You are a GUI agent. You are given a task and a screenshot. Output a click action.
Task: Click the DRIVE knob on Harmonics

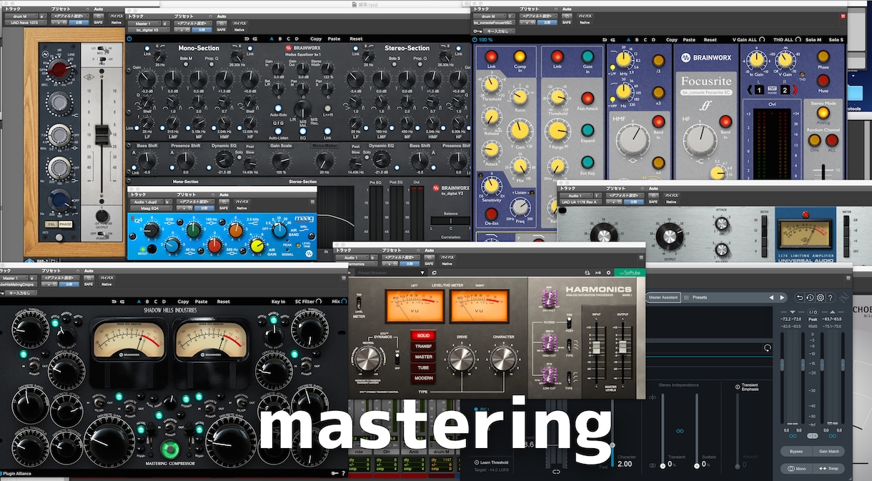461,357
